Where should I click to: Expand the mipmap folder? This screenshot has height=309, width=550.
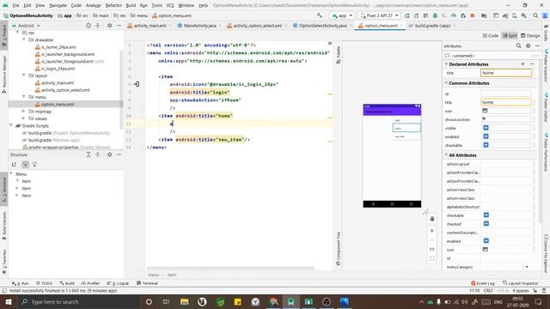pyautogui.click(x=24, y=112)
